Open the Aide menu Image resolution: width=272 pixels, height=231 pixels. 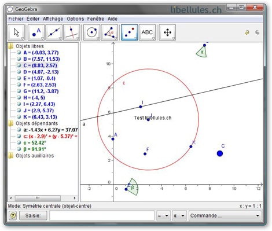pyautogui.click(x=112, y=19)
